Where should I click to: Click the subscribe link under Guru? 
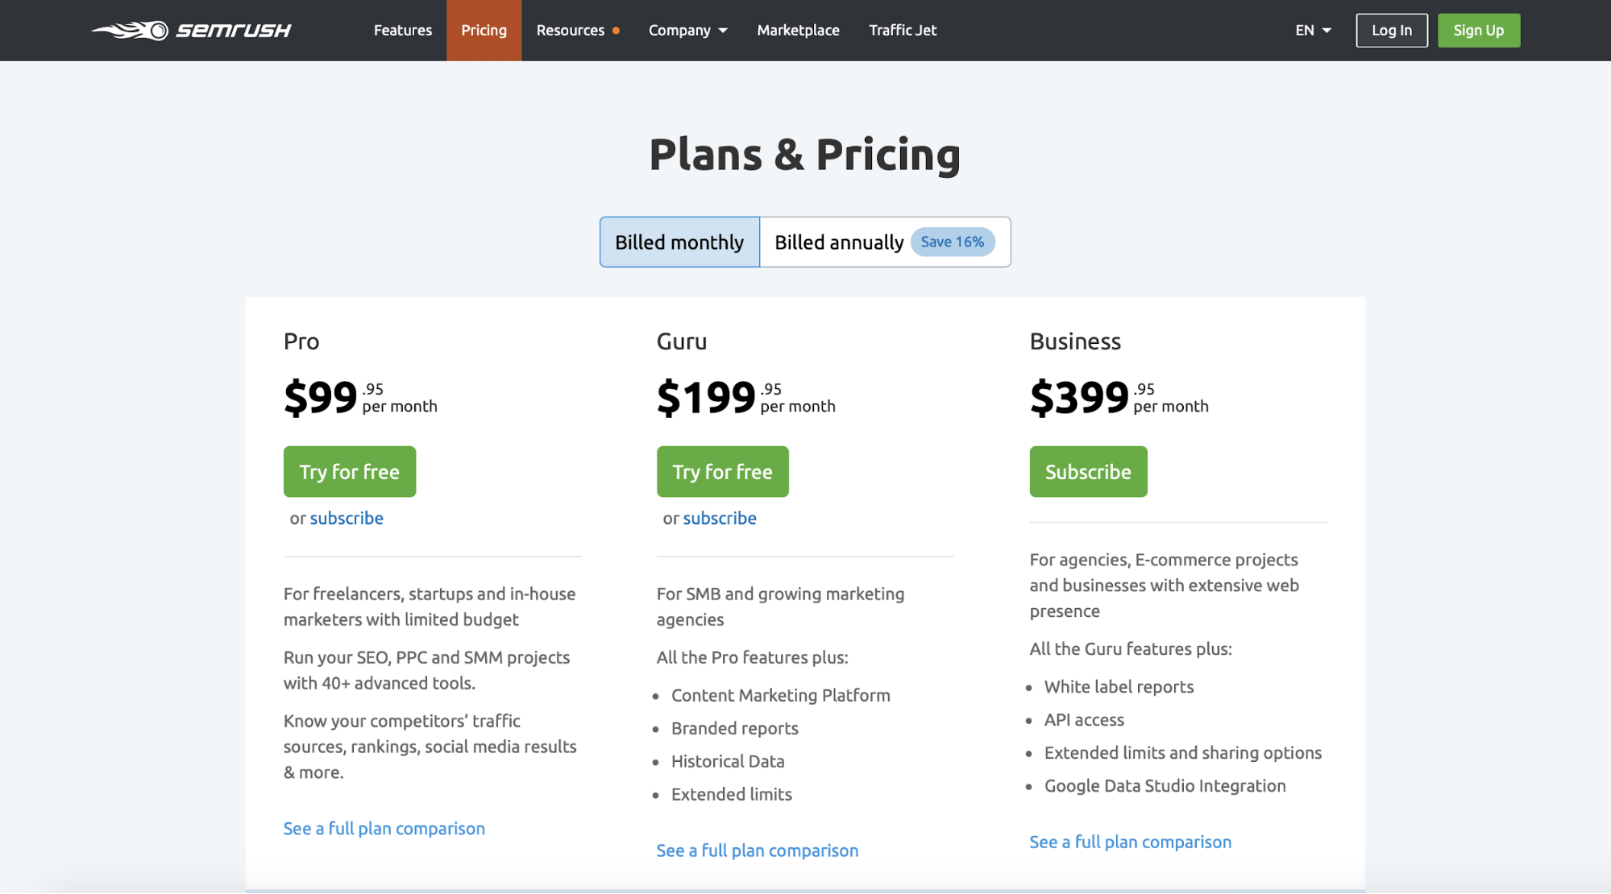click(x=720, y=519)
